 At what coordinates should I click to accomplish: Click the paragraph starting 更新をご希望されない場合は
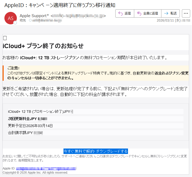click(x=95, y=92)
